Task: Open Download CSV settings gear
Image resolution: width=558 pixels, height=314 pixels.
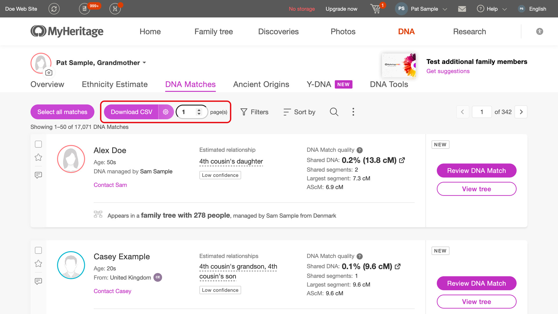Action: point(166,112)
